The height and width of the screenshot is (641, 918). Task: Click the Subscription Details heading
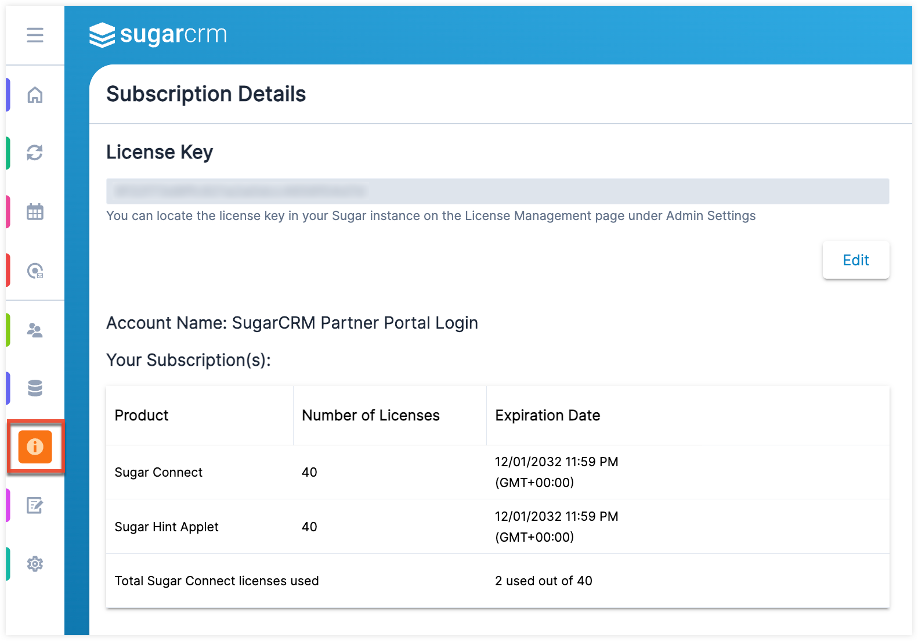point(206,94)
